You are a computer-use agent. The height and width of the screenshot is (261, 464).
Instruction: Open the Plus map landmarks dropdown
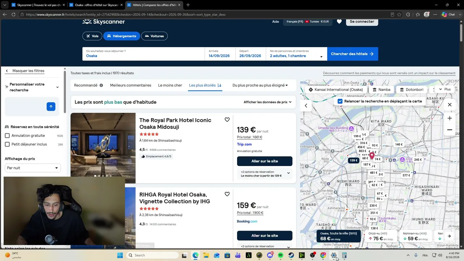pyautogui.click(x=445, y=89)
